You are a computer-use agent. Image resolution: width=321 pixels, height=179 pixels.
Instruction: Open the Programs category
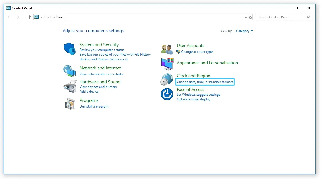pyautogui.click(x=89, y=100)
